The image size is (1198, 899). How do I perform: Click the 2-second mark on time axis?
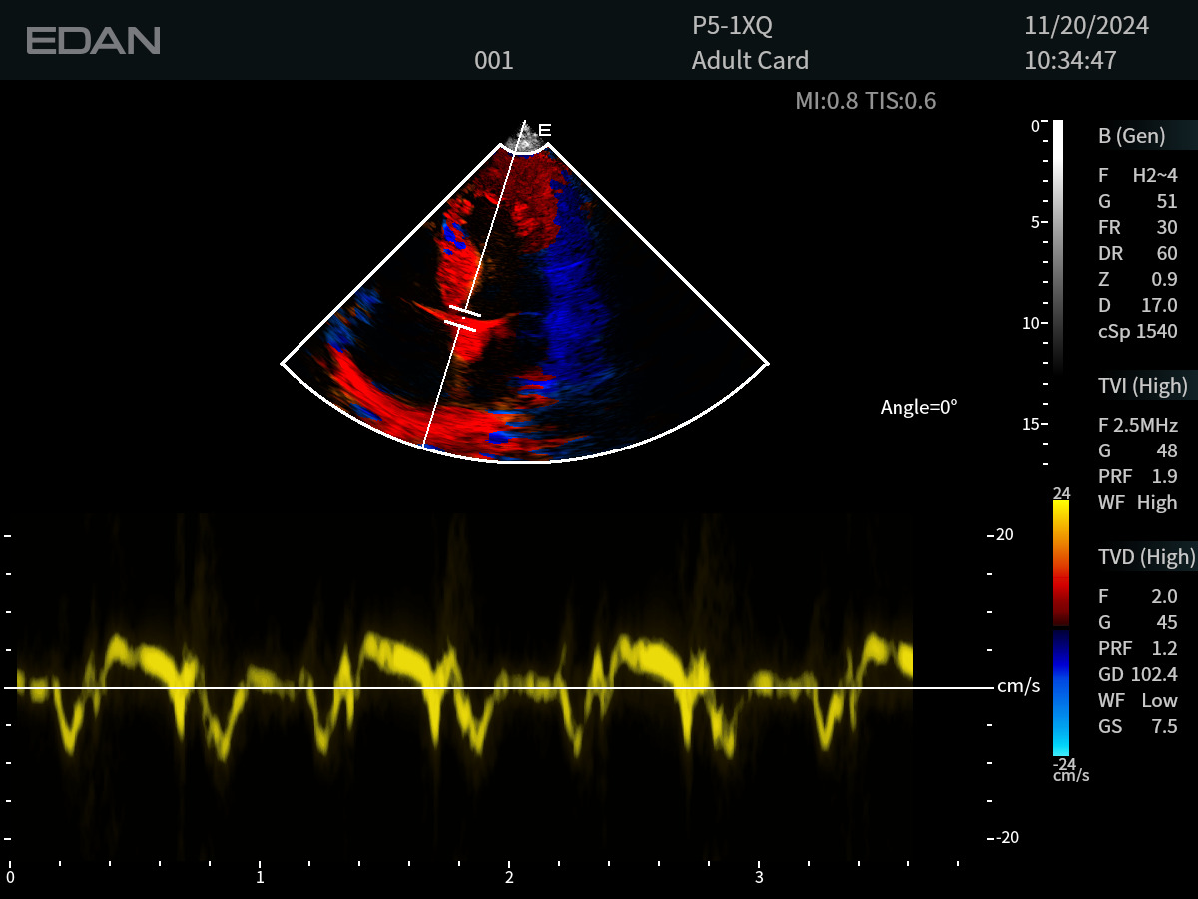pyautogui.click(x=509, y=877)
